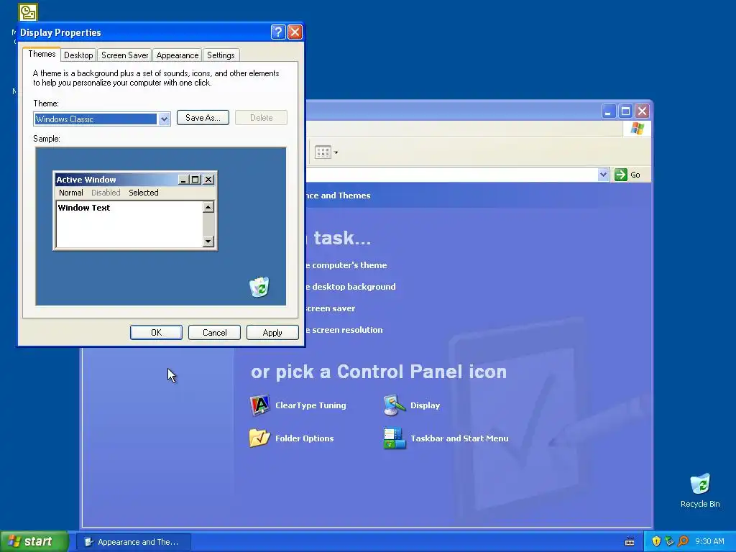
Task: Click the green Go arrow button
Action: point(620,175)
